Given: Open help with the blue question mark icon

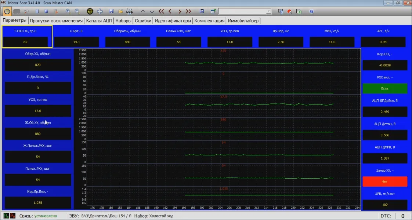Looking at the screenshot, I should [x=312, y=11].
